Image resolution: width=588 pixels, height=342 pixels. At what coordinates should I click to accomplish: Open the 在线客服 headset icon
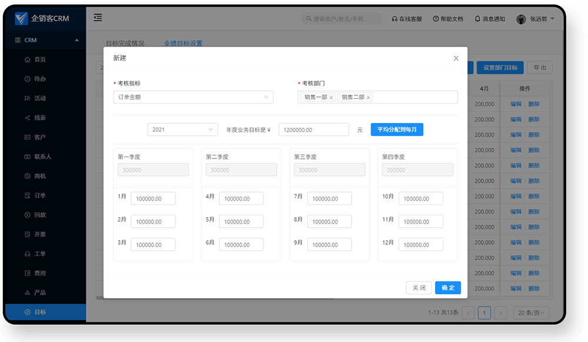tap(395, 19)
